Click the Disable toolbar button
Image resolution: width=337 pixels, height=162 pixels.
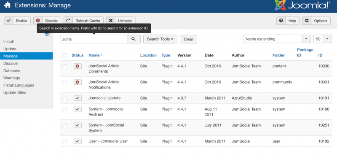pos(47,21)
